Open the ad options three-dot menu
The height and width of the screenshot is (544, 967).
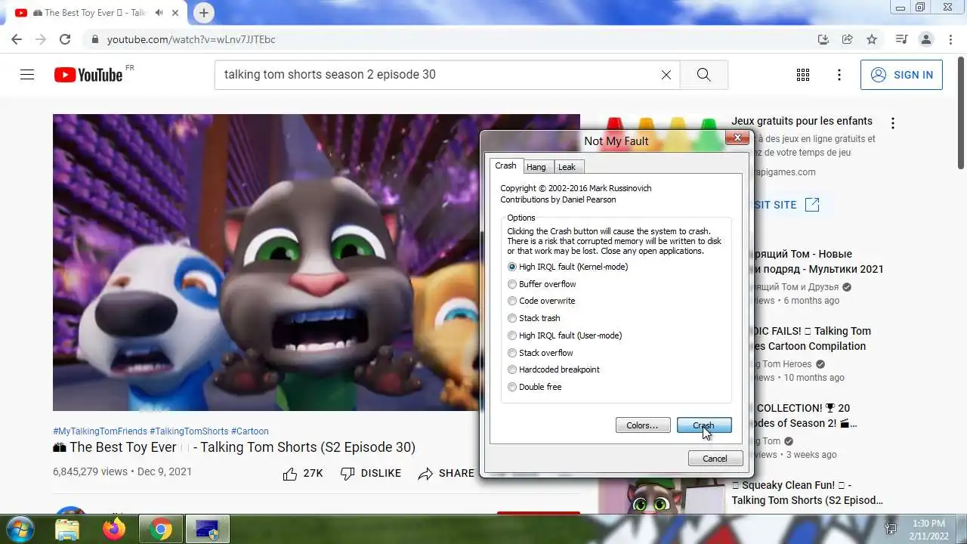pos(893,123)
